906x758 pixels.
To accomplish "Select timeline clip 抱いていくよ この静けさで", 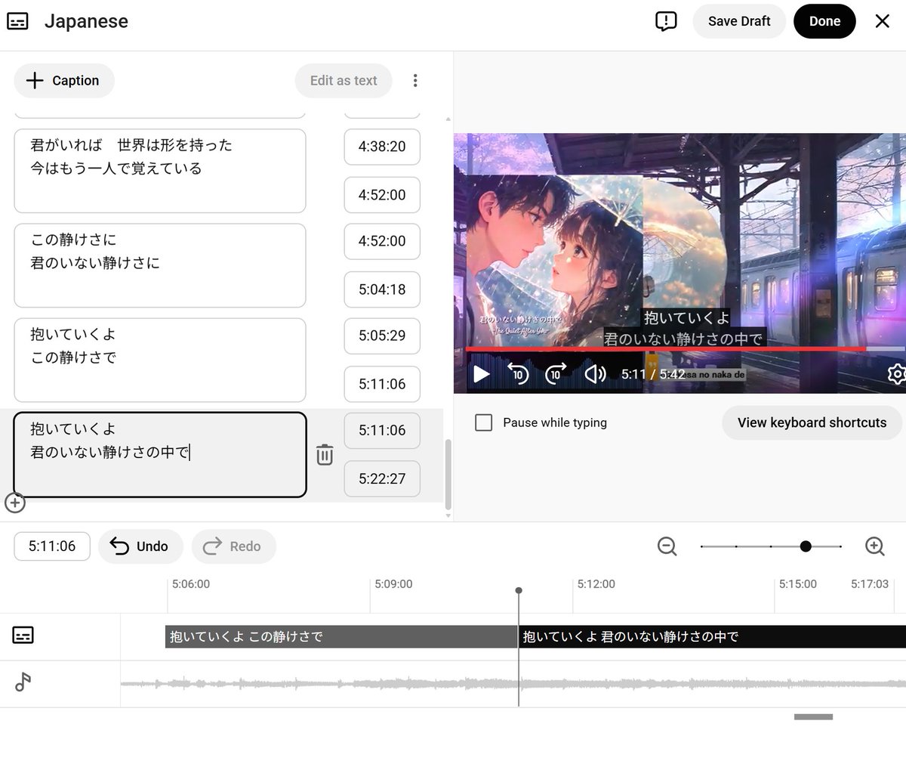I will pyautogui.click(x=341, y=637).
